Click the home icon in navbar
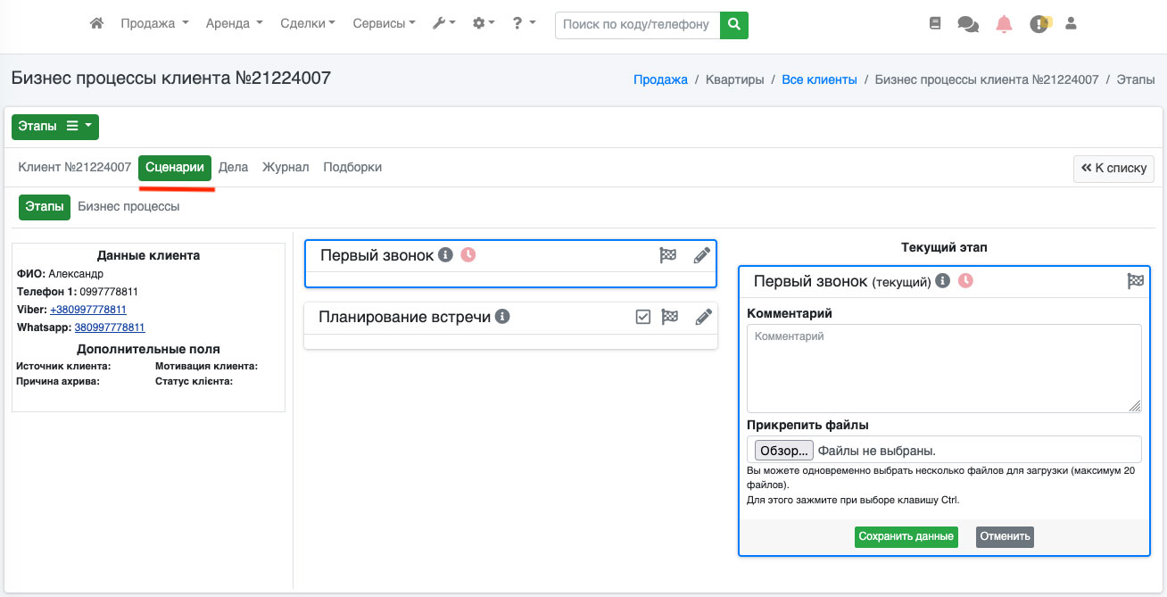This screenshot has width=1167, height=597. click(97, 24)
